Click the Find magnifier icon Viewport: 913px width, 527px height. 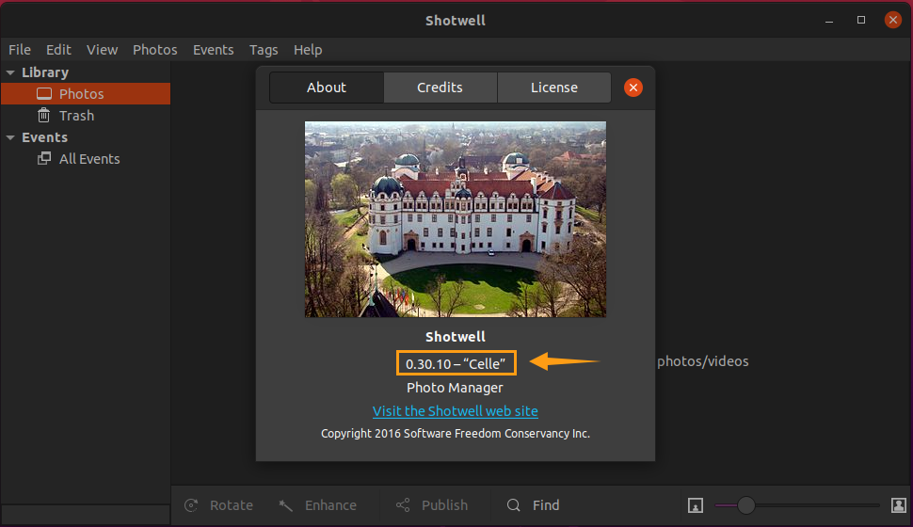513,505
